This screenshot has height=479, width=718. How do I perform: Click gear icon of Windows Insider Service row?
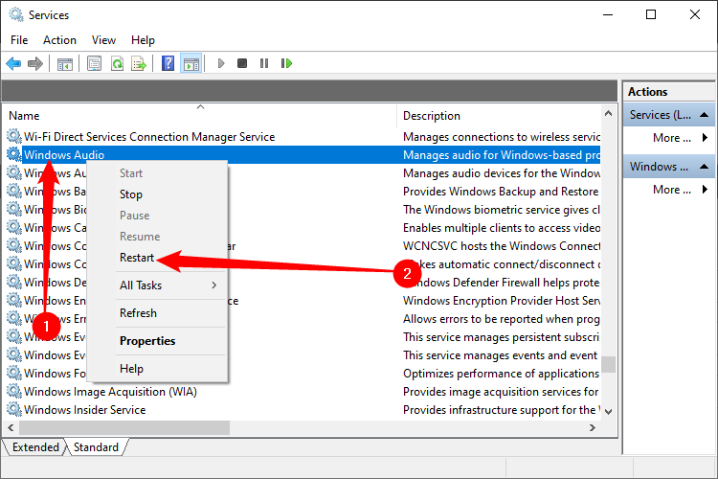13,409
